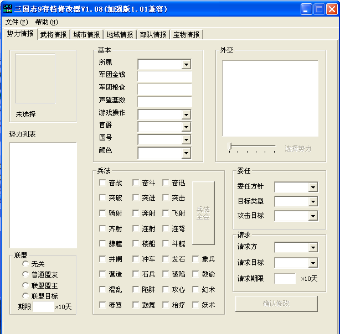Open the 帮助(H) menu
This screenshot has height=334, width=340.
47,22
